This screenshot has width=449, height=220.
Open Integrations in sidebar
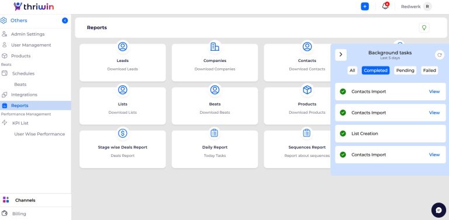tap(24, 95)
